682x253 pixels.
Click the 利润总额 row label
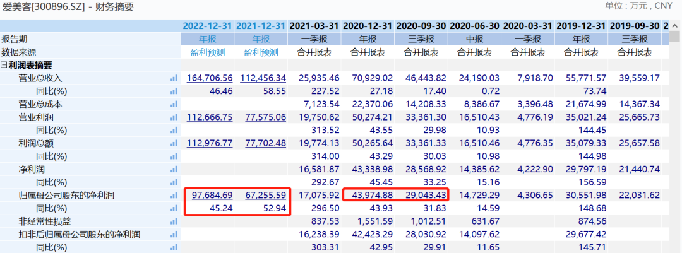pyautogui.click(x=36, y=143)
